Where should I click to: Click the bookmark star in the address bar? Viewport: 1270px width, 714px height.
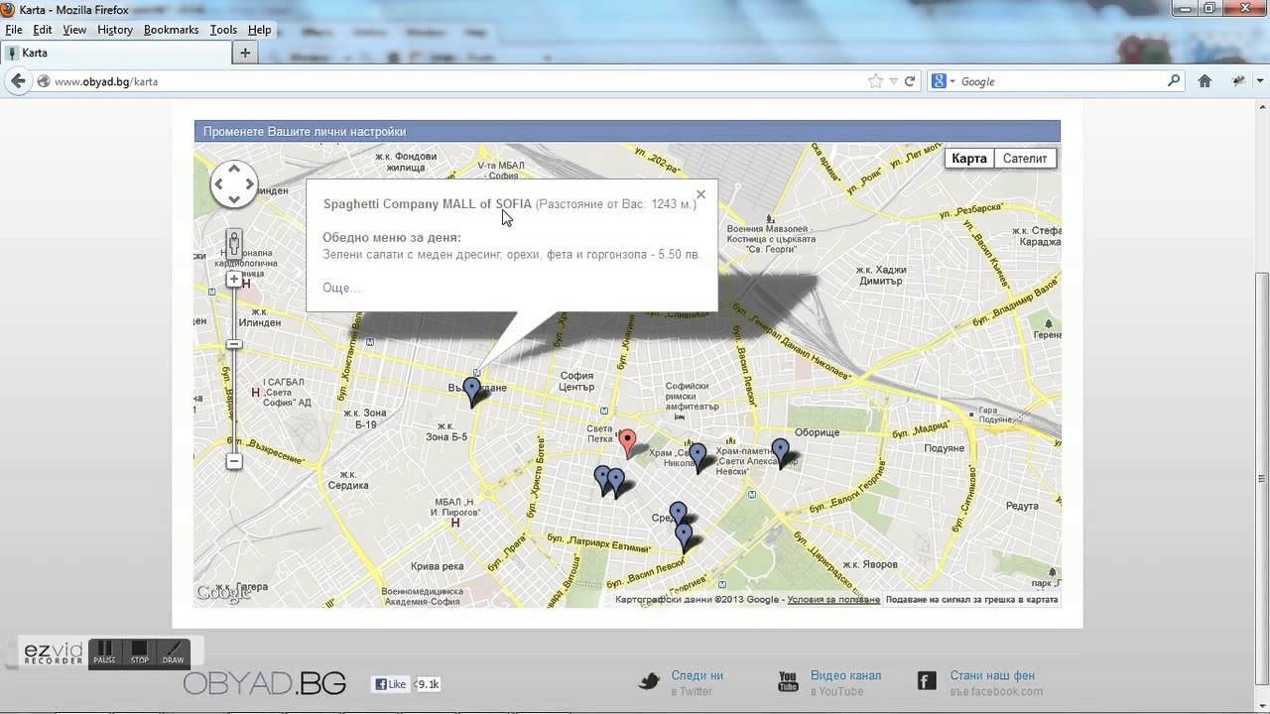click(875, 81)
